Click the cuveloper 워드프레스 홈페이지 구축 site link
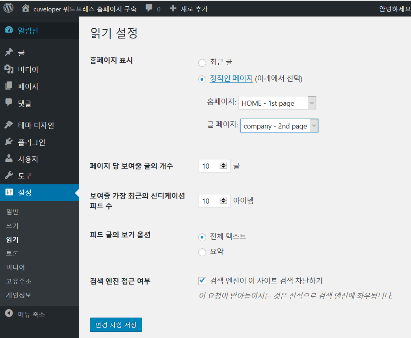411x338 pixels. 85,9
